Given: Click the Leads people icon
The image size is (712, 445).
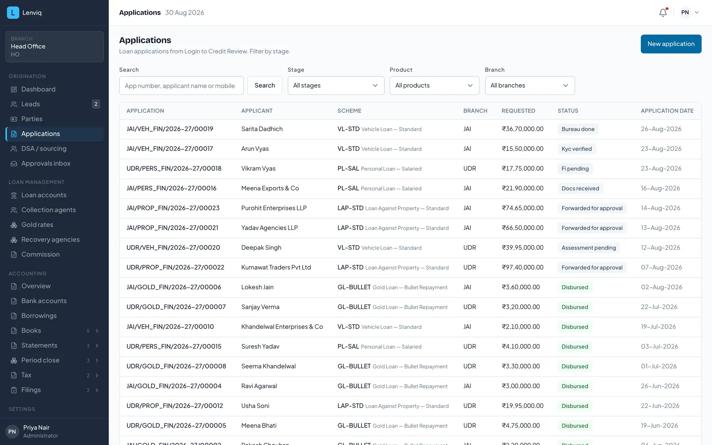Looking at the screenshot, I should [14, 104].
